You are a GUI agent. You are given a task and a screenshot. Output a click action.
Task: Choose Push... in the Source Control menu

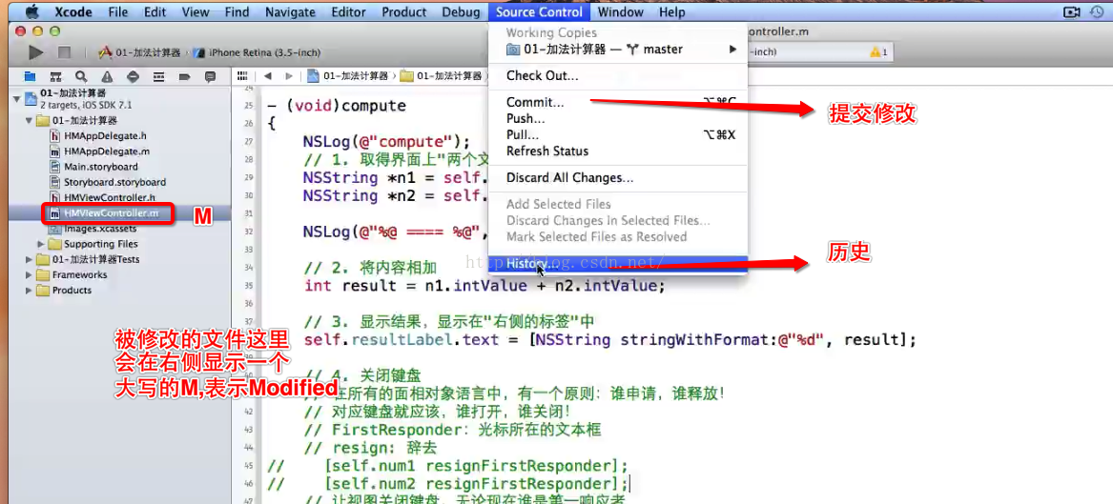coord(618,119)
